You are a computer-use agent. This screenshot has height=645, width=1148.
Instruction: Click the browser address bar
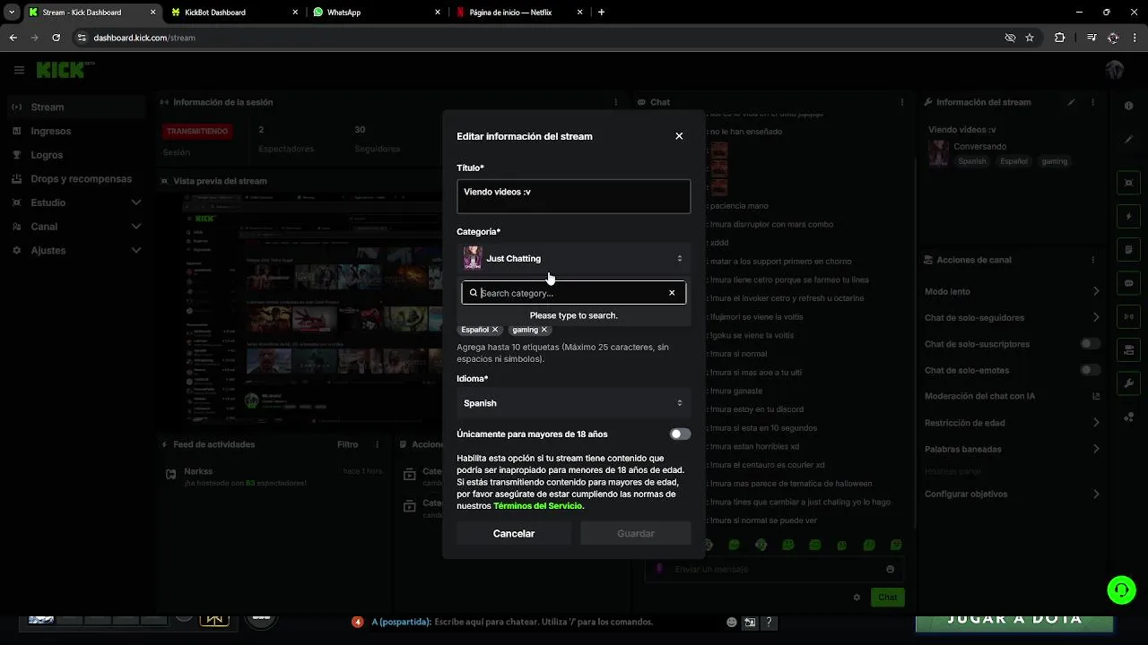click(538, 38)
